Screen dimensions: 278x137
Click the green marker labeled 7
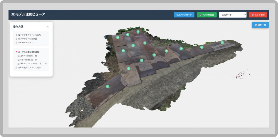[138, 32]
